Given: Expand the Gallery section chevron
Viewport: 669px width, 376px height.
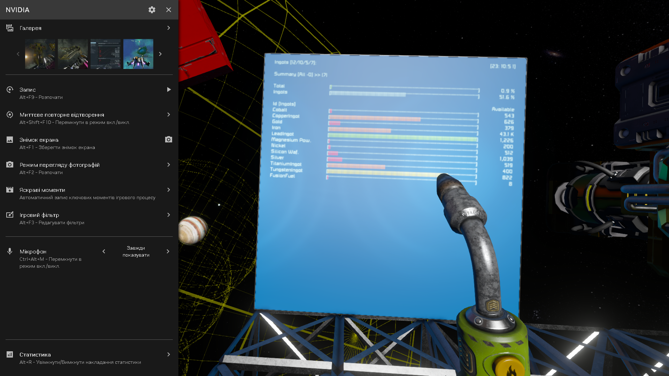Looking at the screenshot, I should point(169,28).
